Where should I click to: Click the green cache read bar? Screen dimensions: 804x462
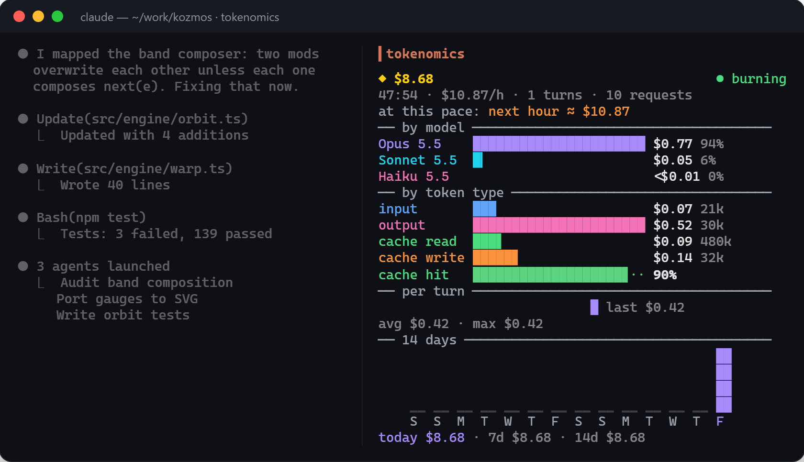pos(487,241)
